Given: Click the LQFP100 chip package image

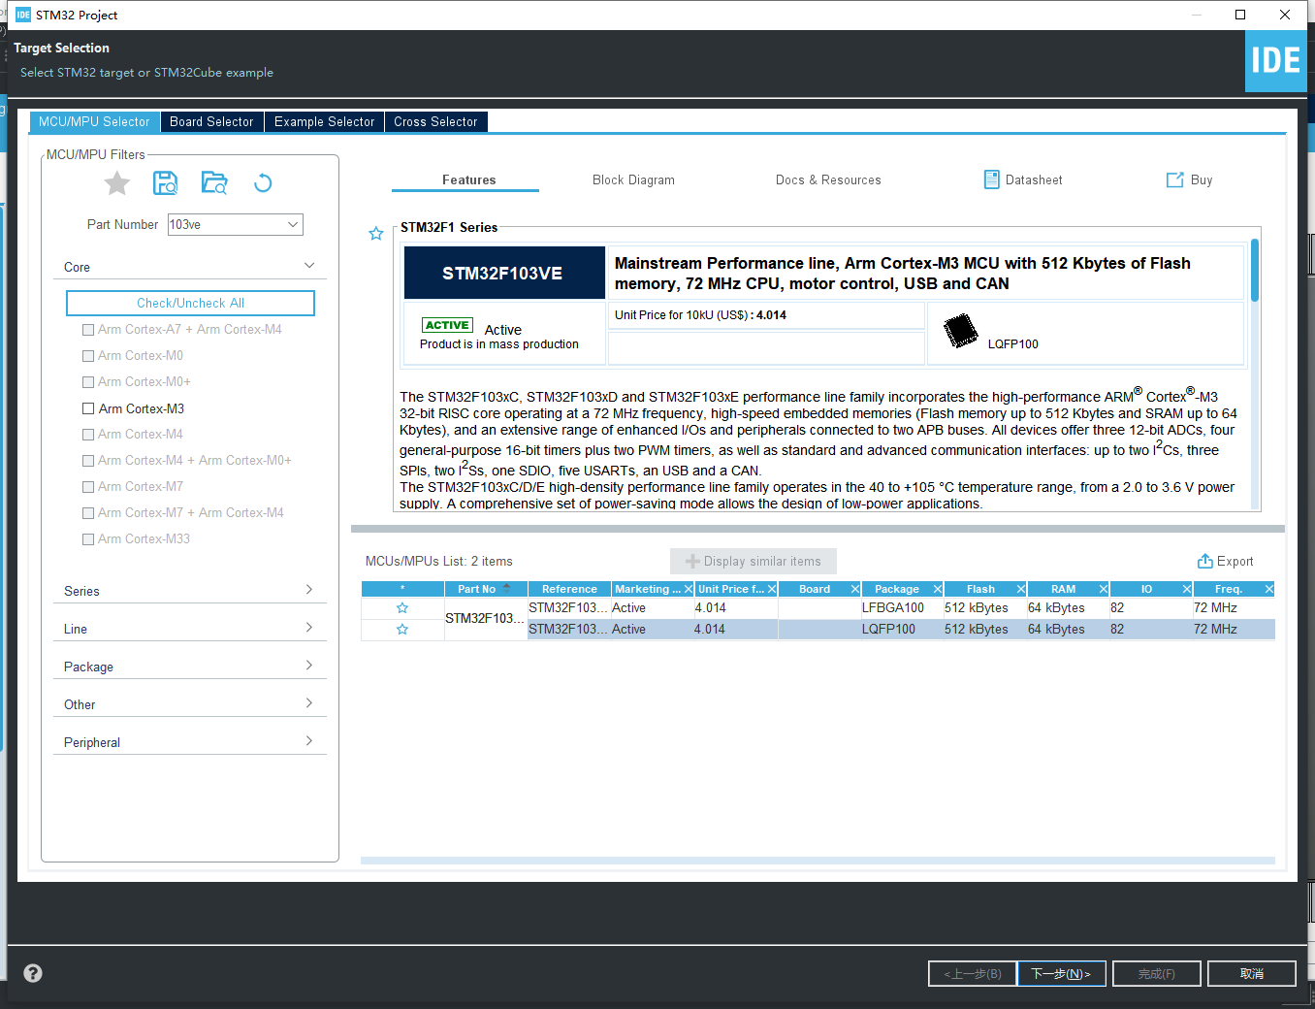Looking at the screenshot, I should coord(961,331).
